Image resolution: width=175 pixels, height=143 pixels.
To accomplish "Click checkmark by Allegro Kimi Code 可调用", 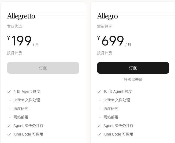I will tap(99, 134).
